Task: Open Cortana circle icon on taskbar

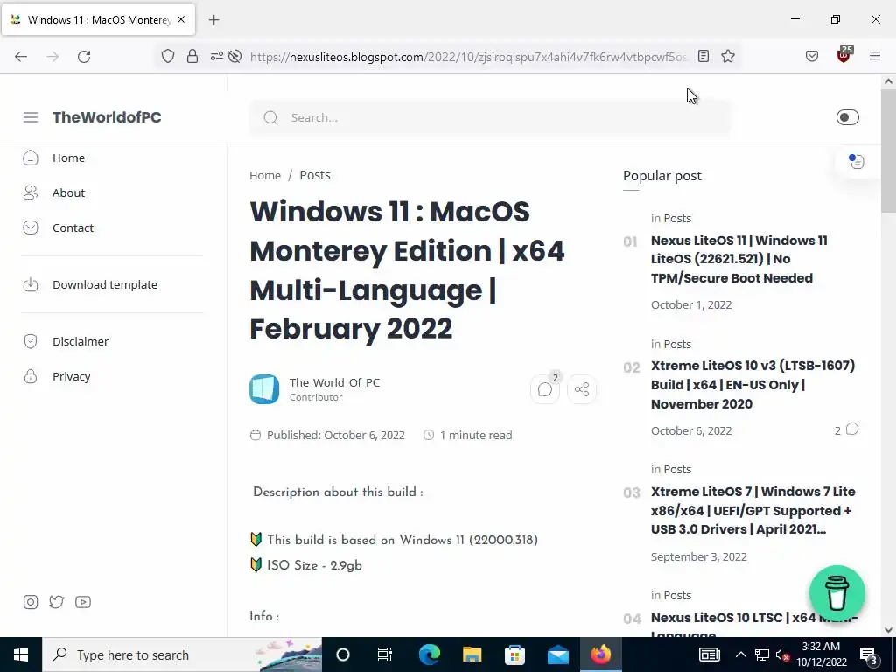Action: click(343, 654)
